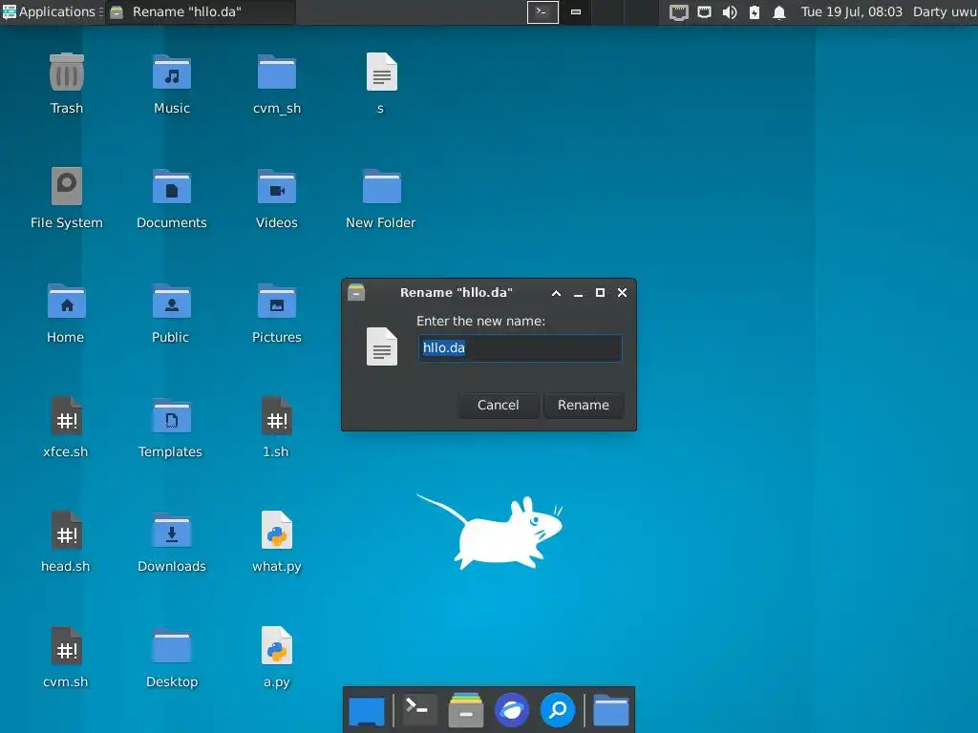Open the clock showing Tue 19 Jul, 08:03
Viewport: 978px width, 733px height.
851,11
